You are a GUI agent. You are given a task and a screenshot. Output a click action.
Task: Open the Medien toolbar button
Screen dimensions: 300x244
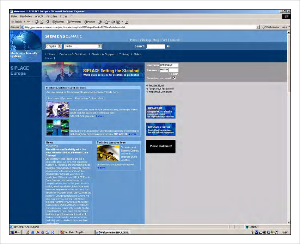[89, 22]
